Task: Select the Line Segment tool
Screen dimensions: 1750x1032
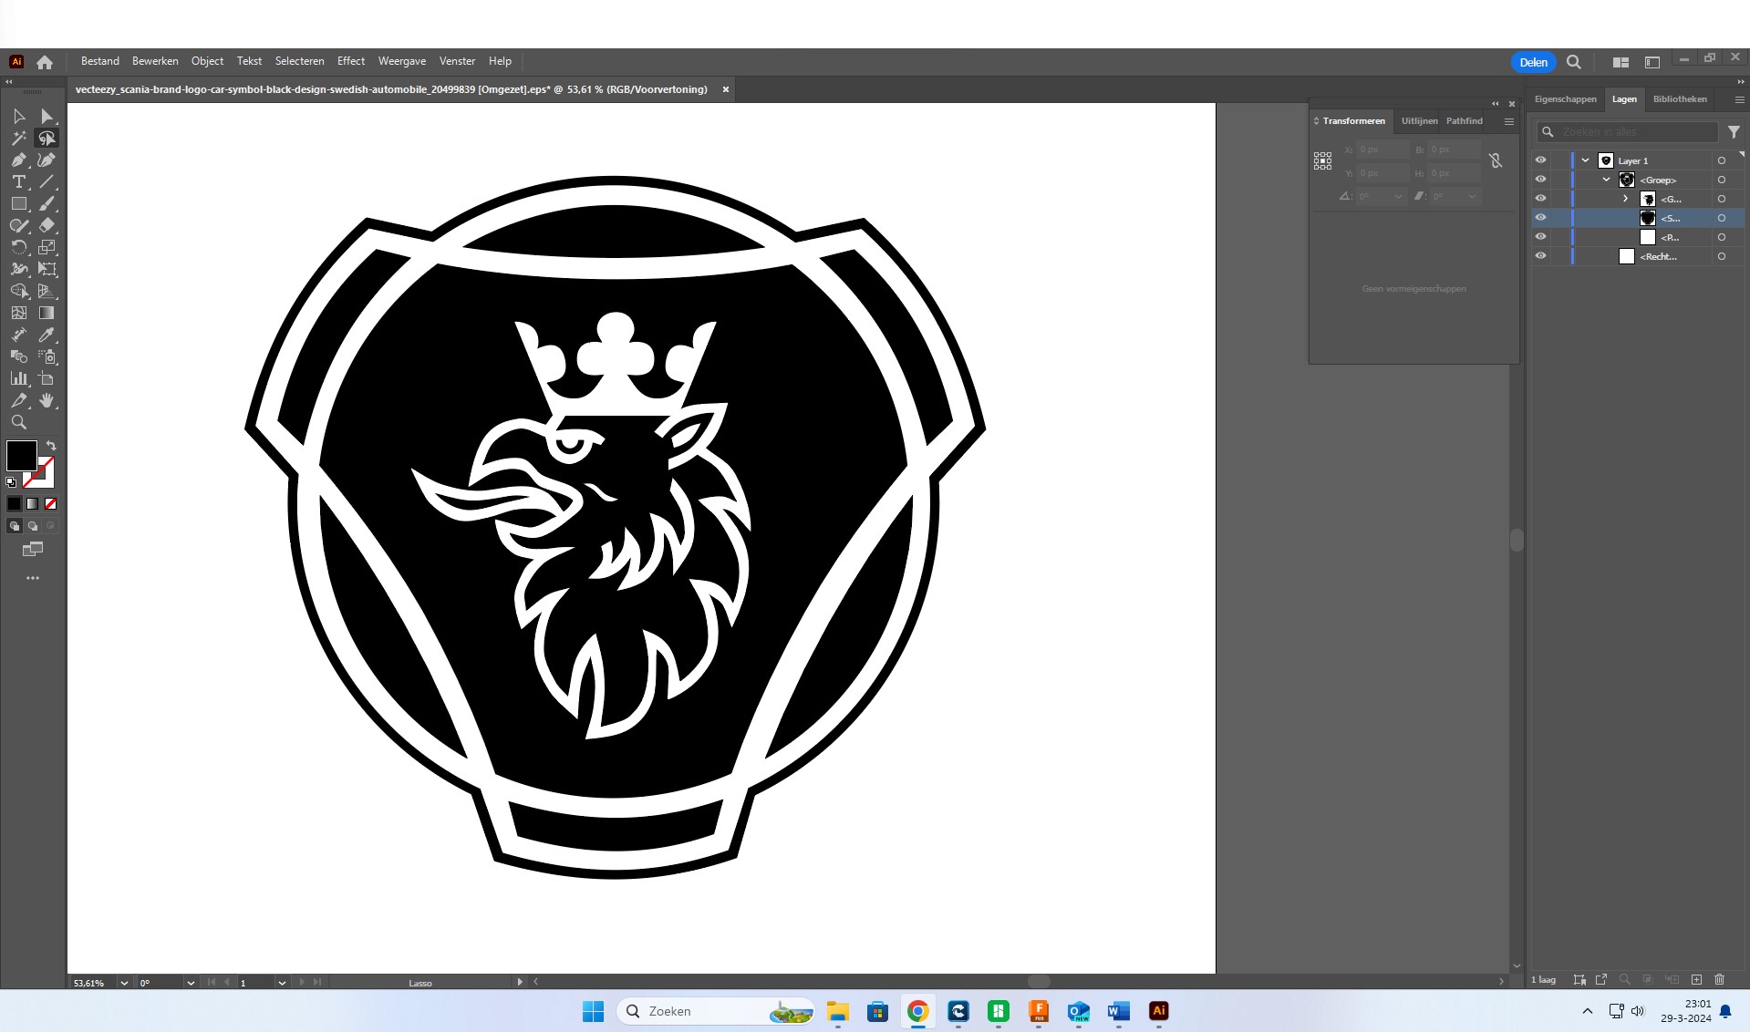Action: pyautogui.click(x=47, y=182)
